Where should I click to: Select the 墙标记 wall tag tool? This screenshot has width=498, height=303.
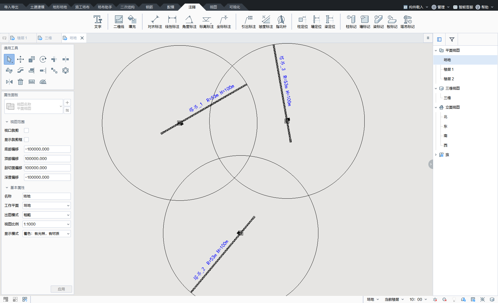click(365, 22)
